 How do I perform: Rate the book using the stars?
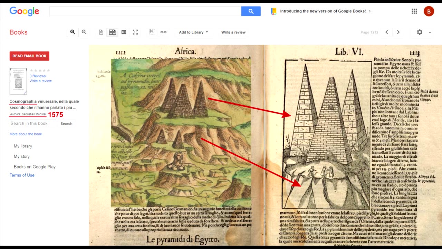pos(40,71)
